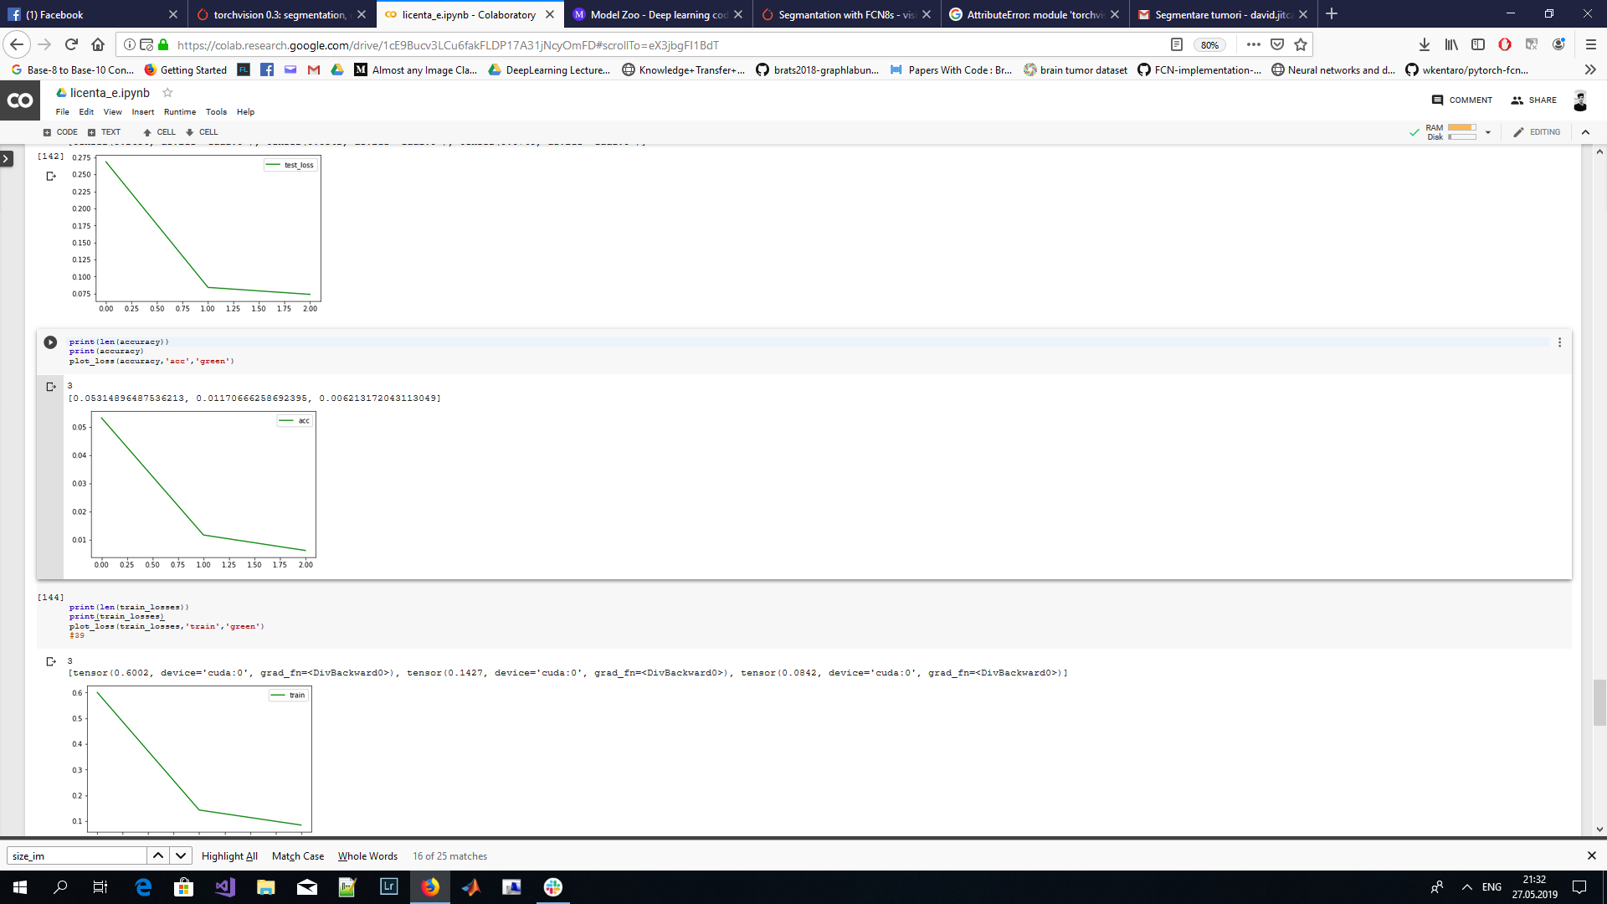Toggle Highlight All in find bar
The width and height of the screenshot is (1607, 904).
point(228,855)
